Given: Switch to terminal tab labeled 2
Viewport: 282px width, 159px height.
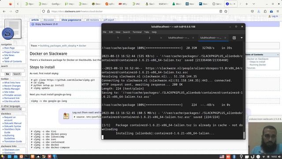Looking at the screenshot, I should coord(149,38).
